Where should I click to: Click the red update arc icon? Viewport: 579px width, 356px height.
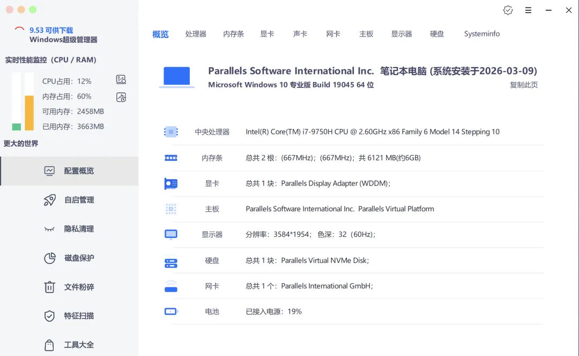(x=19, y=29)
